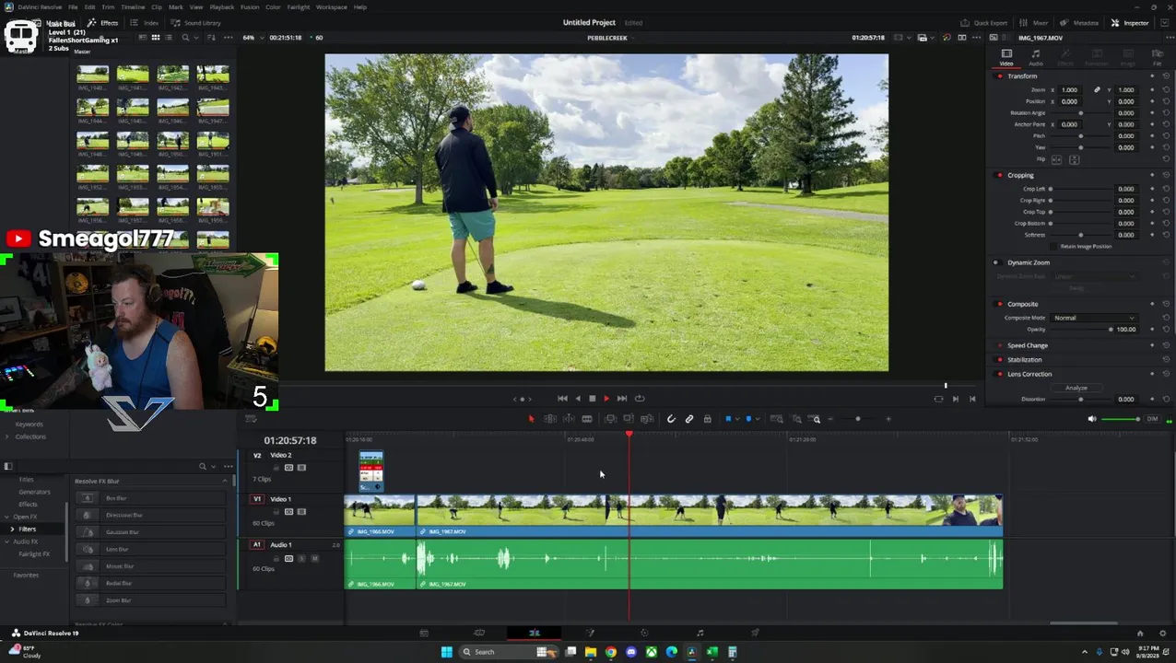Viewport: 1176px width, 663px height.
Task: Open the Sound Library panel
Action: click(x=196, y=23)
